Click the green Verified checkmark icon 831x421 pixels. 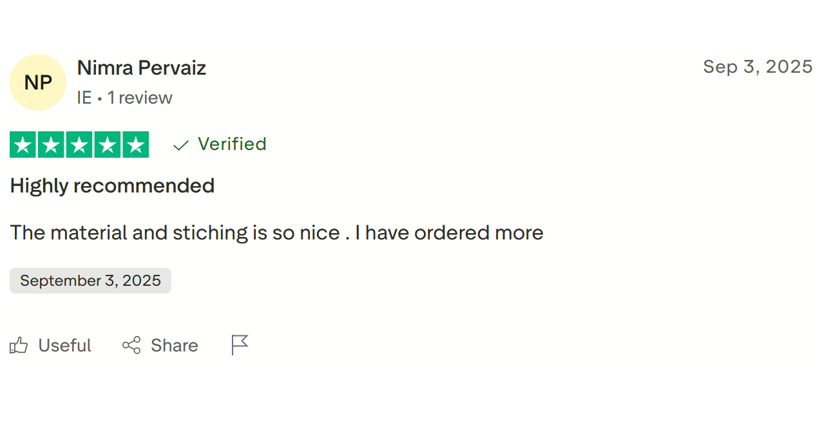tap(181, 145)
